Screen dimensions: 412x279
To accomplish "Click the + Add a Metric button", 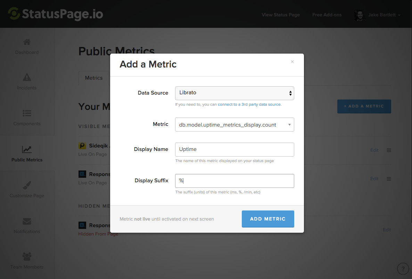I will tap(364, 106).
